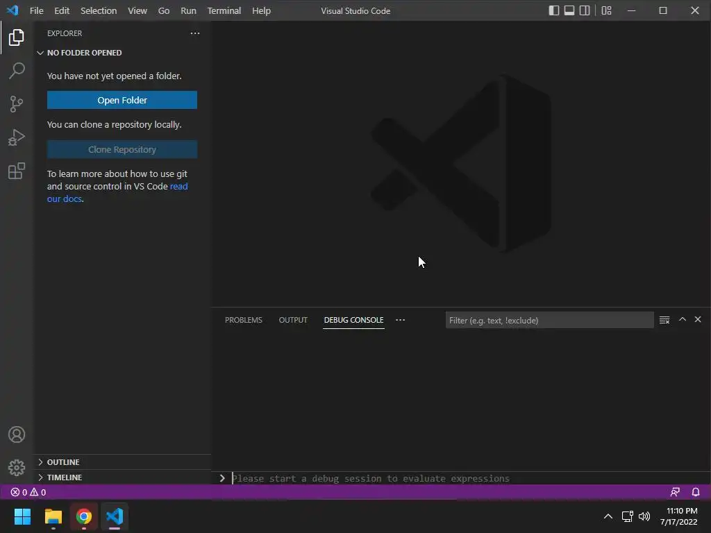Image resolution: width=711 pixels, height=533 pixels.
Task: Open Google Chrome from the taskbar
Action: [84, 516]
